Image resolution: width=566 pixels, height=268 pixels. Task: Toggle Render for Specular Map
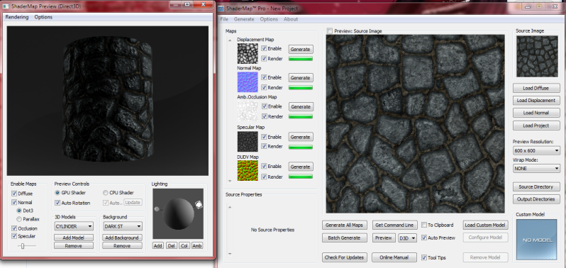265,146
